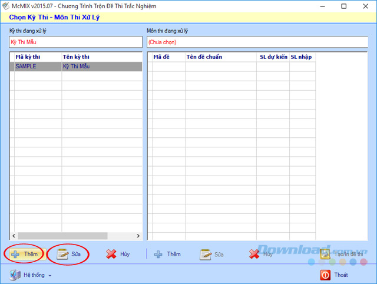Click the red Thoát exit button
The height and width of the screenshot is (284, 377).
click(333, 275)
